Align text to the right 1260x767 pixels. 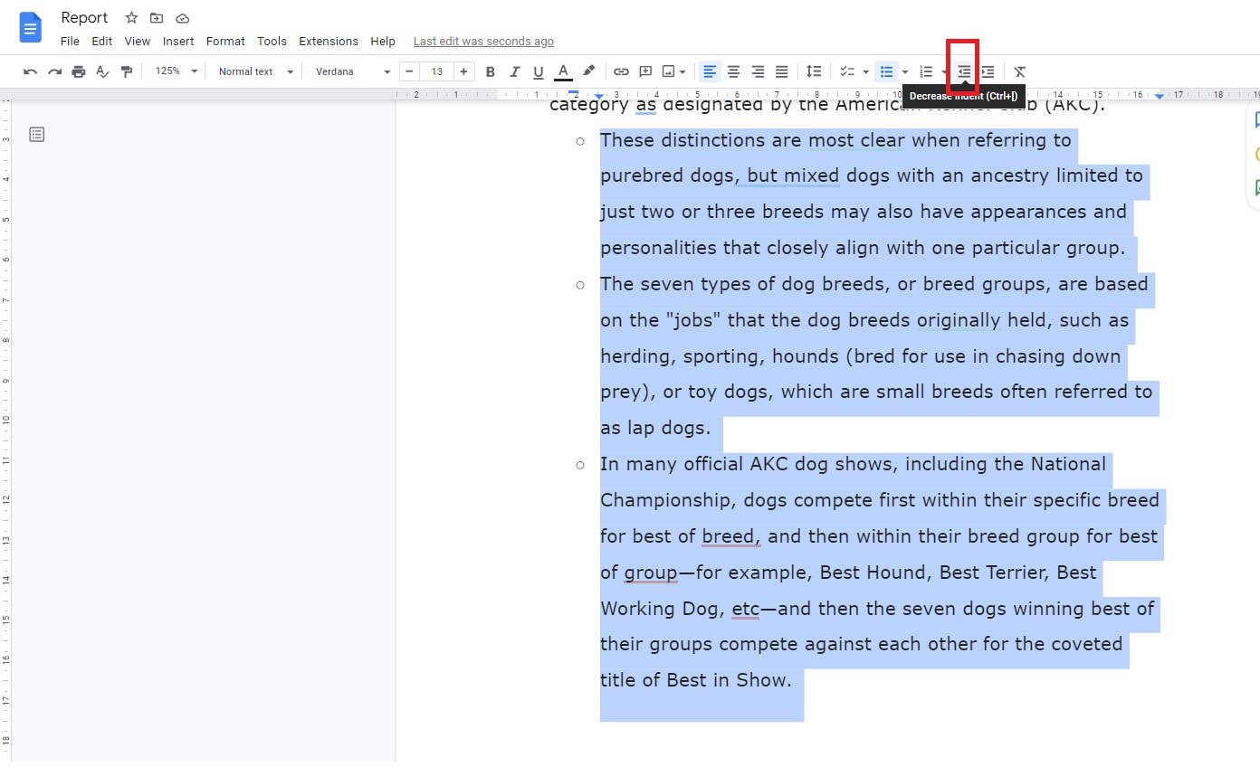[x=758, y=71]
